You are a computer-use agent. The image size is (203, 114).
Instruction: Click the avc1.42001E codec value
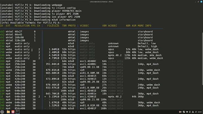pyautogui.click(x=88, y=97)
